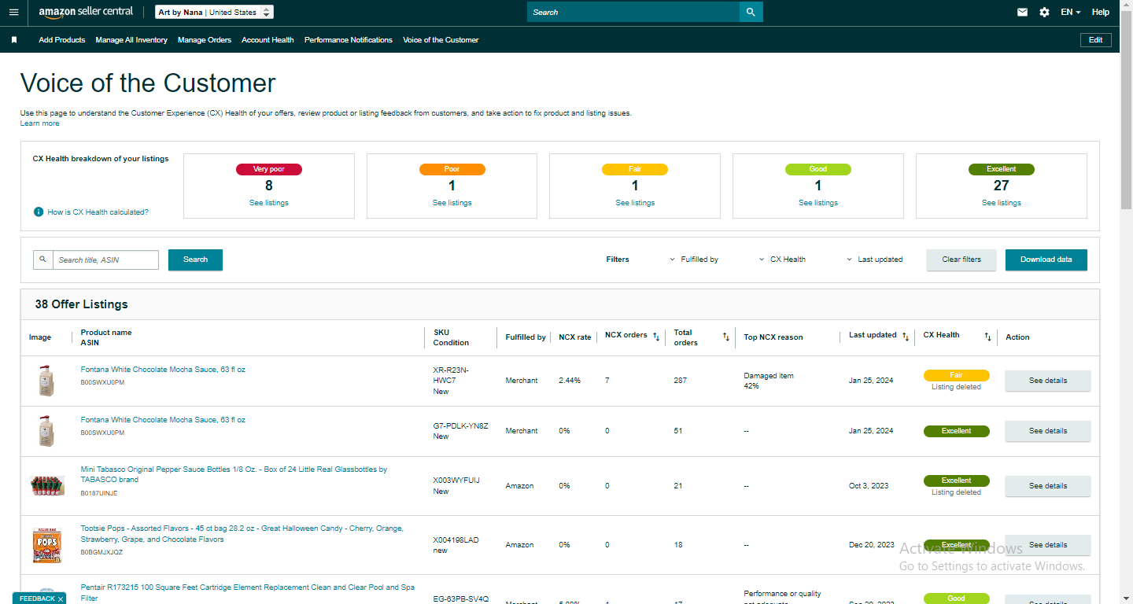Expand the Last updated filter
The image size is (1133, 604).
point(874,260)
